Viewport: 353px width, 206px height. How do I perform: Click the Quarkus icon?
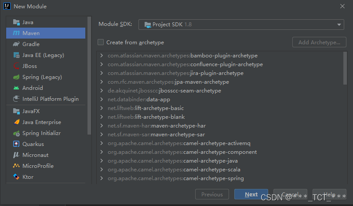point(16,144)
